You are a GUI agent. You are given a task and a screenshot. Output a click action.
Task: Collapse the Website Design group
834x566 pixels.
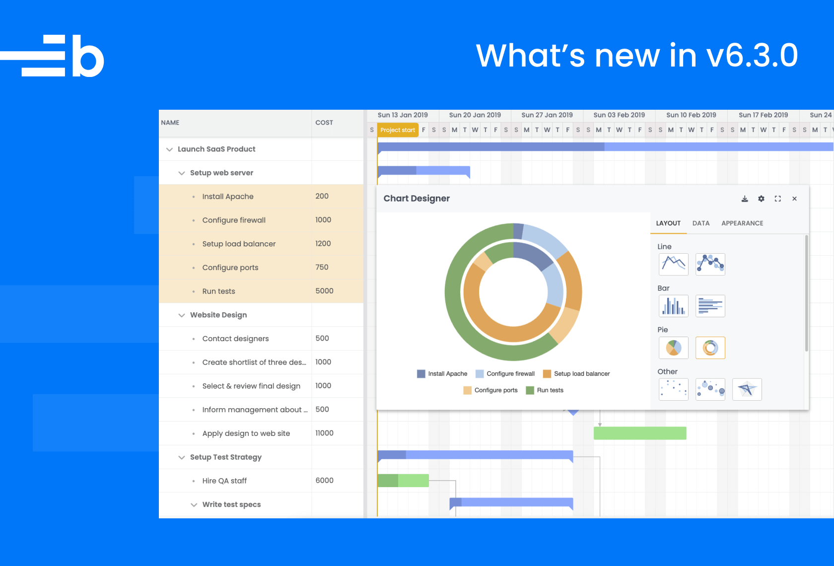(x=182, y=315)
